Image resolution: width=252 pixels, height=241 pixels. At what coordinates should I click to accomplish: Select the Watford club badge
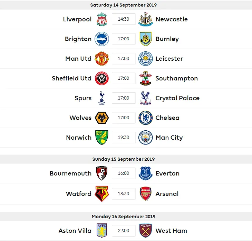pos(102,194)
